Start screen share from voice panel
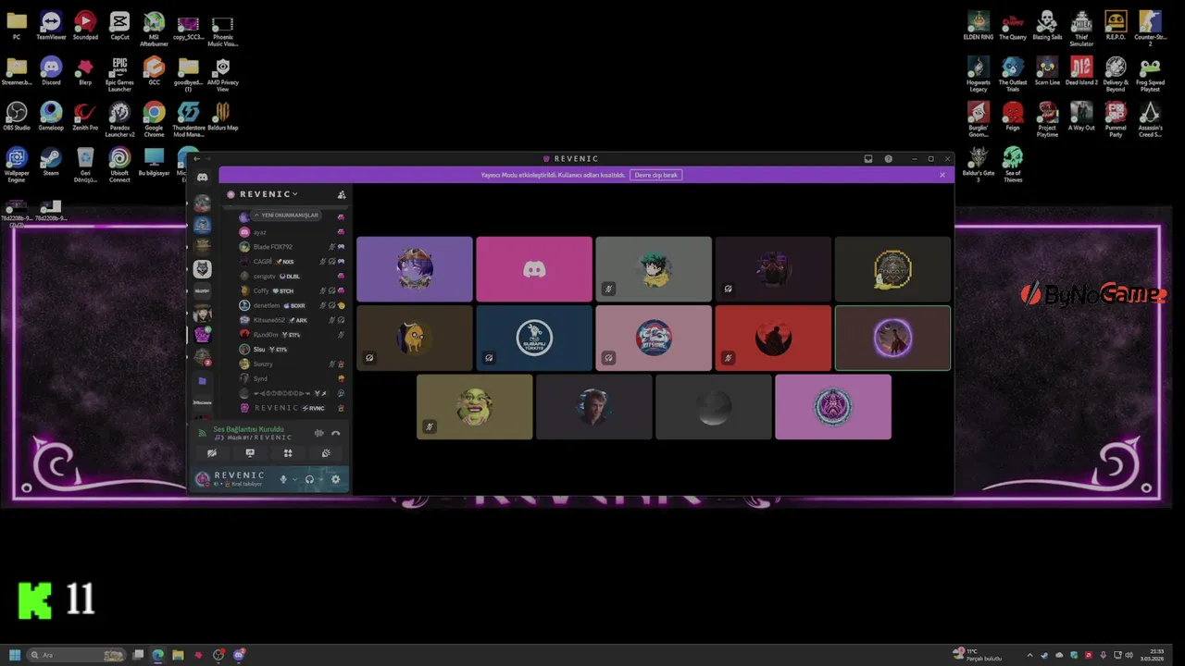This screenshot has width=1185, height=666. 250,453
